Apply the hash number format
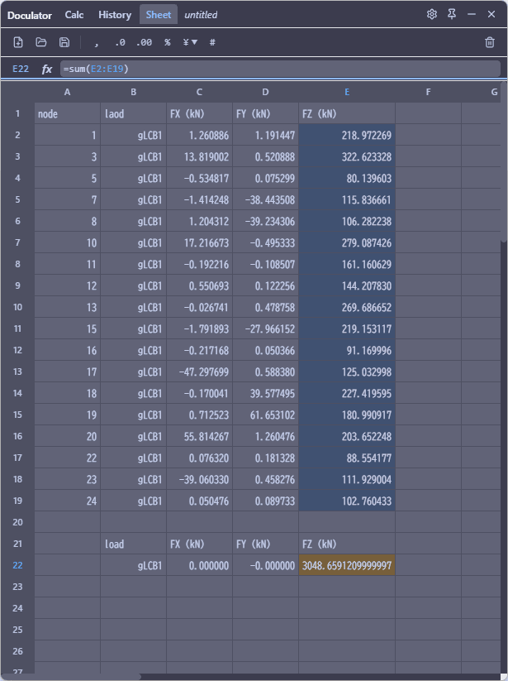Image resolution: width=508 pixels, height=681 pixels. click(x=212, y=42)
